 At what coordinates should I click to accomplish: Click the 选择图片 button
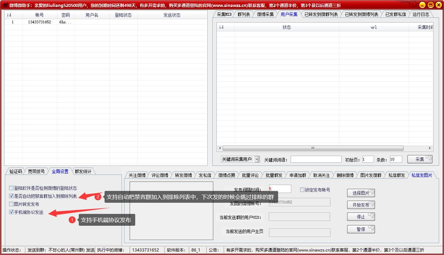pos(361,193)
